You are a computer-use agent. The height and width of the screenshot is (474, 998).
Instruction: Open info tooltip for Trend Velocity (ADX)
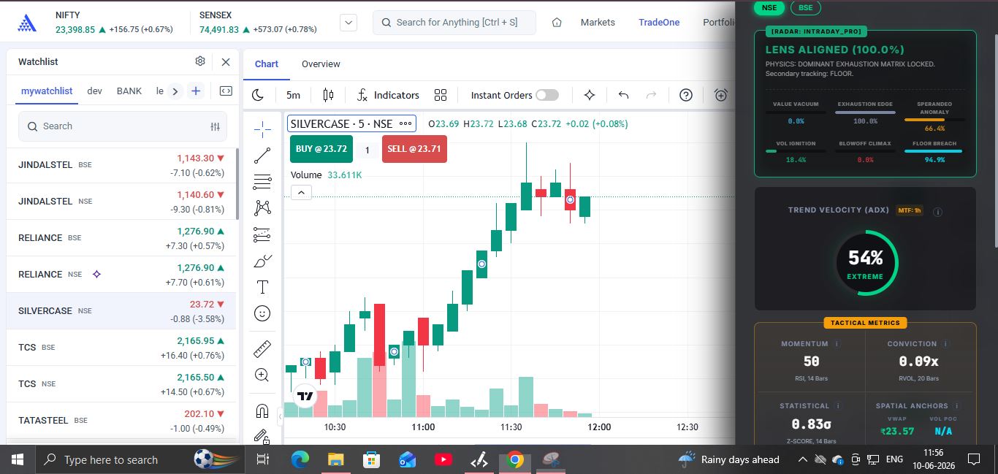click(x=937, y=212)
